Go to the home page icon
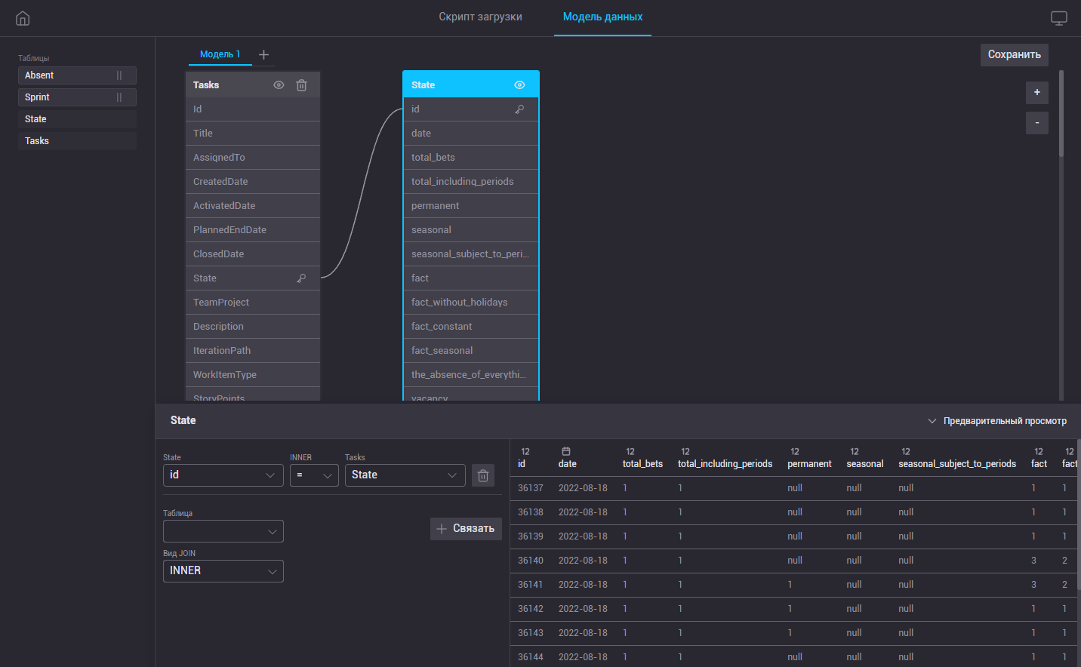Image resolution: width=1081 pixels, height=667 pixels. (23, 18)
